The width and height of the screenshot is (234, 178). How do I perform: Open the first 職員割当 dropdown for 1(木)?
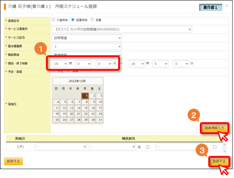point(61,147)
